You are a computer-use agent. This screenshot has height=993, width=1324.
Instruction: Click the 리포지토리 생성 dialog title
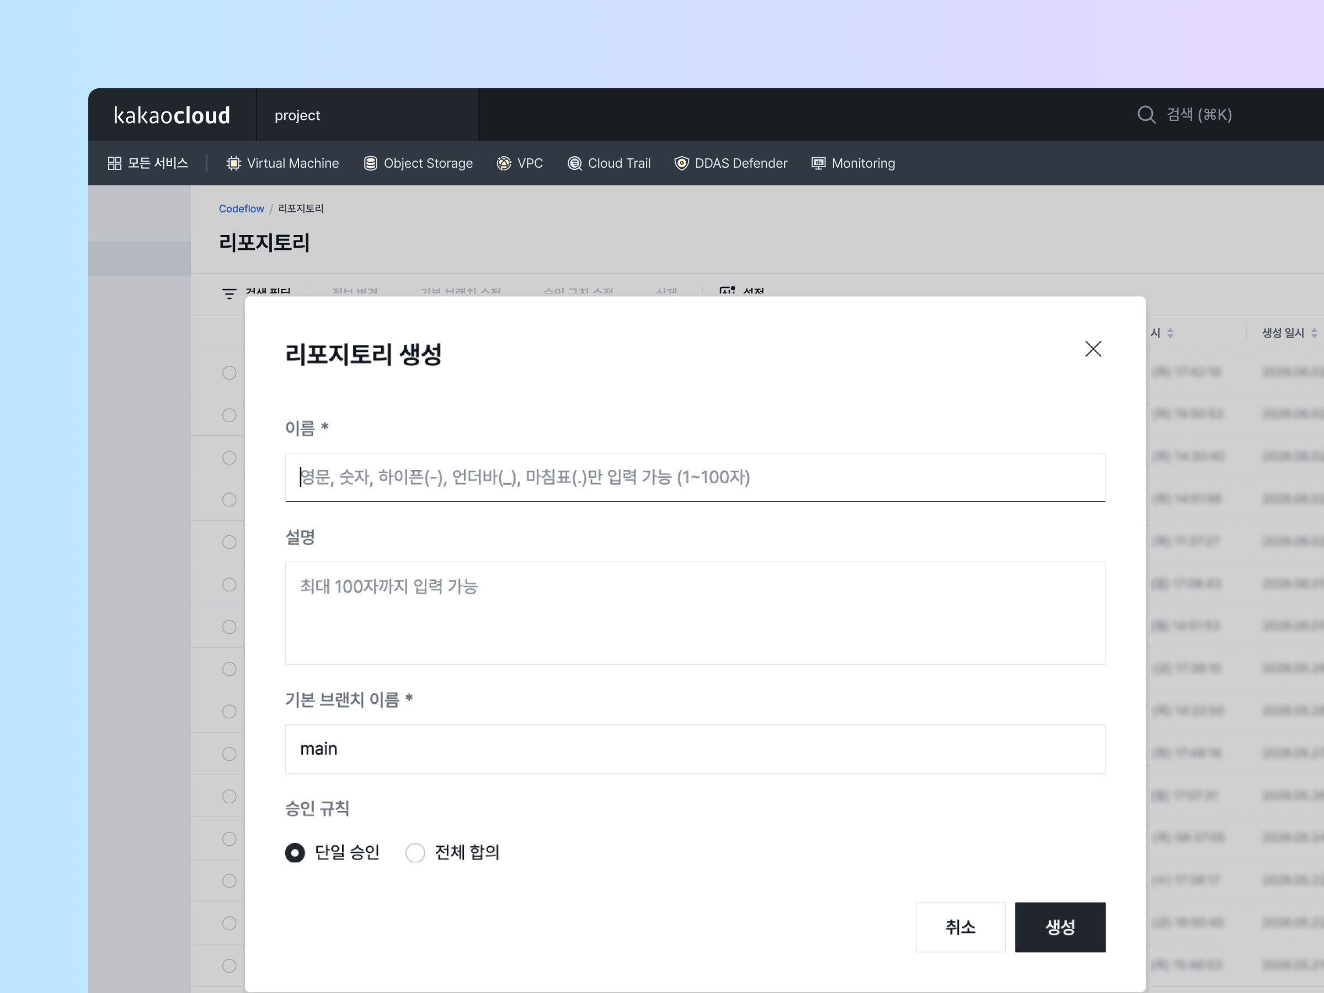(363, 354)
